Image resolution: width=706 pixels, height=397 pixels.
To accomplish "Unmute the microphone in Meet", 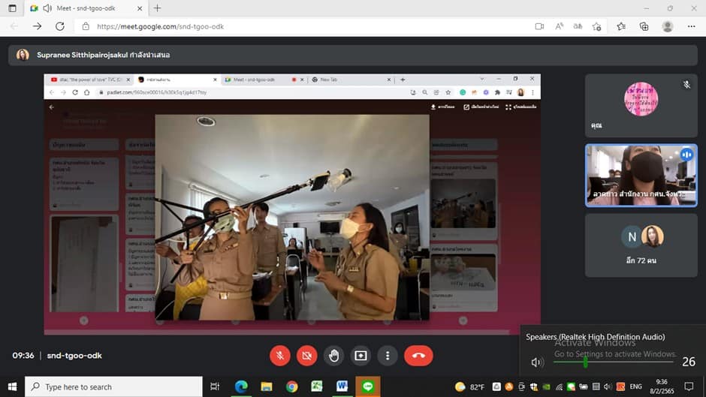I will [279, 356].
